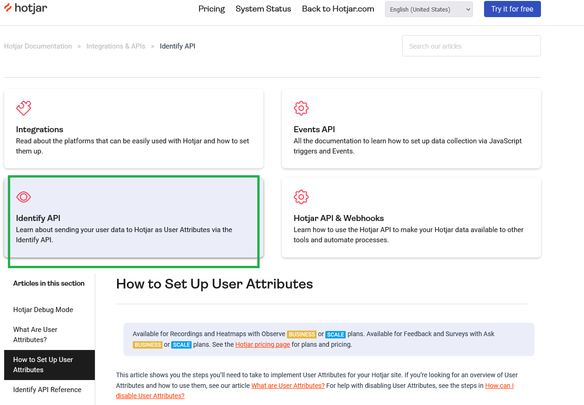Select What Are User Attributes? sidebar article
This screenshot has width=584, height=405.
(36, 335)
